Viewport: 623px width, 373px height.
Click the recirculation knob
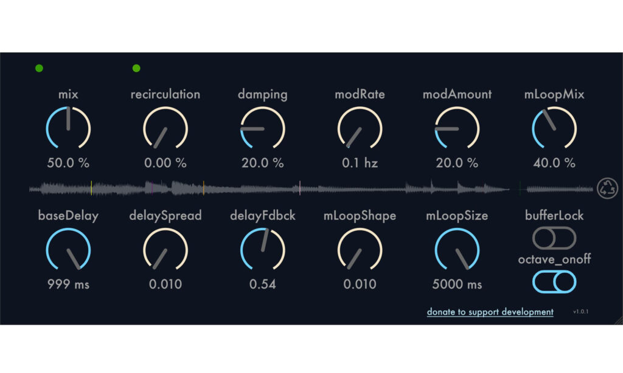tap(165, 128)
